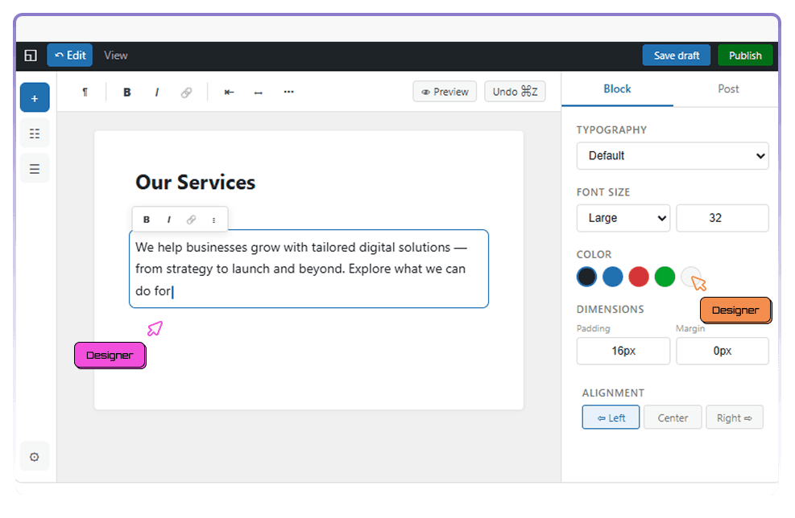Open the Block tab
This screenshot has height=518, width=795.
coord(617,89)
